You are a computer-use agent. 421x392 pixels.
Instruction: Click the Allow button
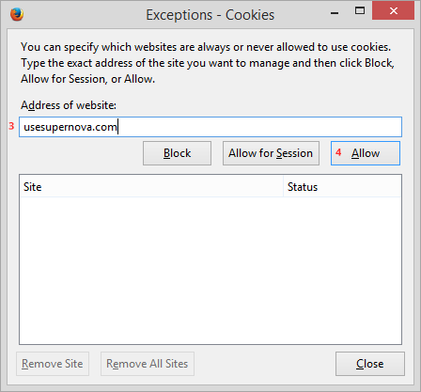click(366, 153)
